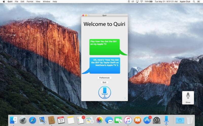Screen dimensions: 203x126
Task: Open the Maps icon in the Dock
Action: coord(90,120)
